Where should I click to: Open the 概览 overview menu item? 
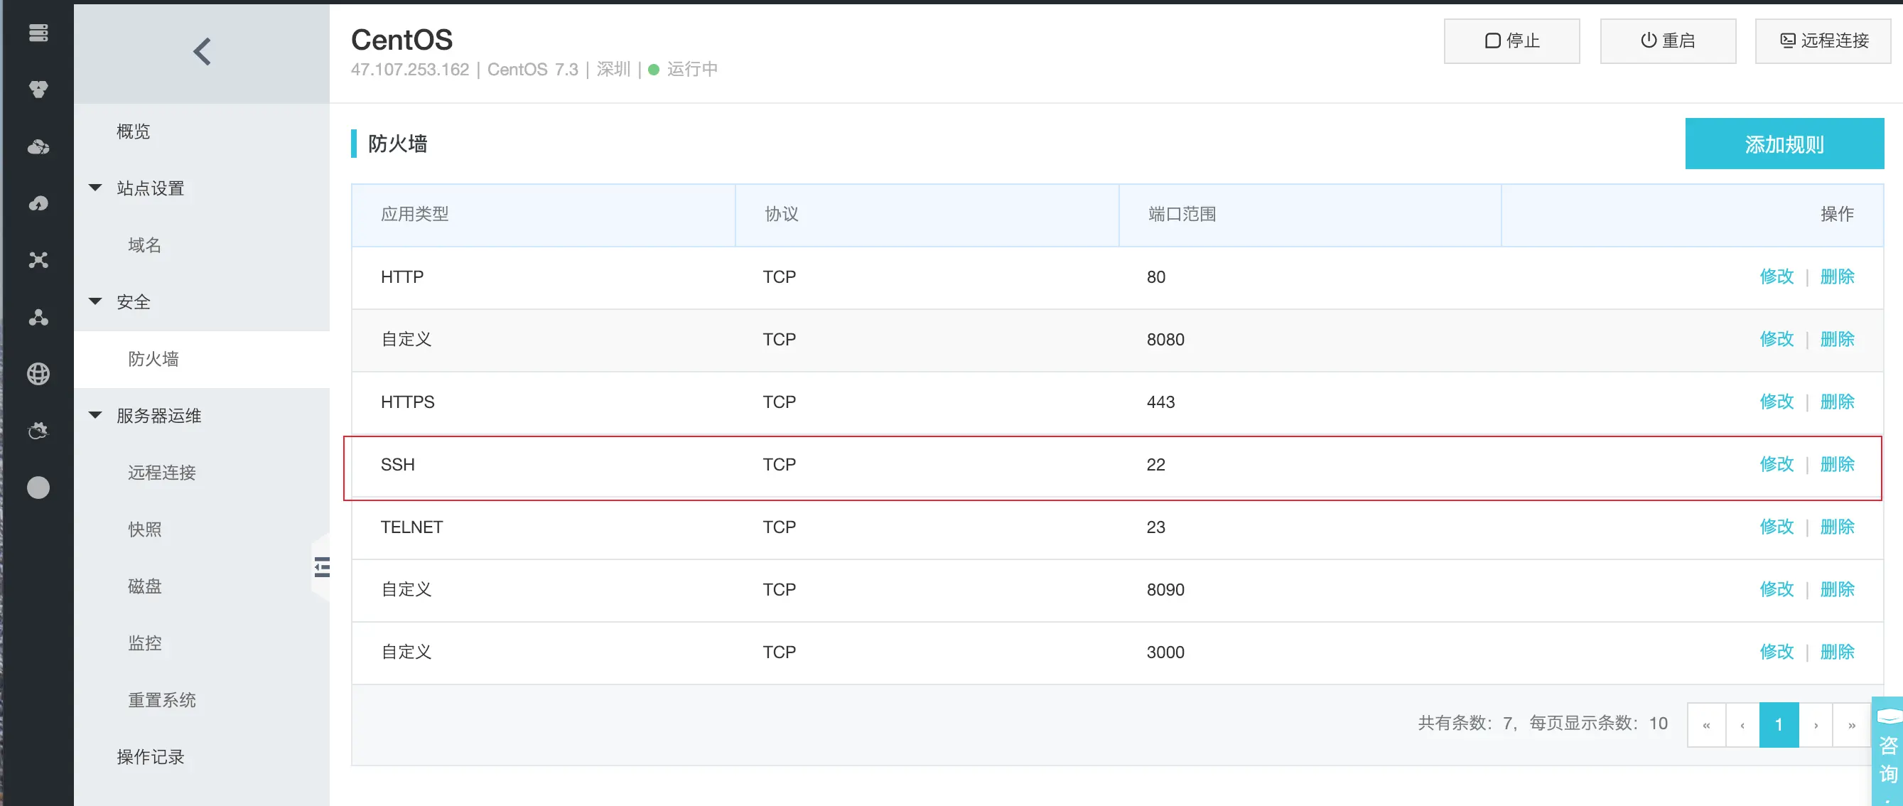[133, 131]
